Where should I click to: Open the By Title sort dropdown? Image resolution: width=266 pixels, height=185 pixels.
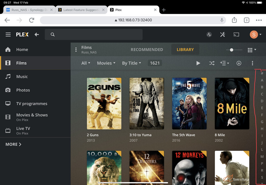pyautogui.click(x=131, y=63)
